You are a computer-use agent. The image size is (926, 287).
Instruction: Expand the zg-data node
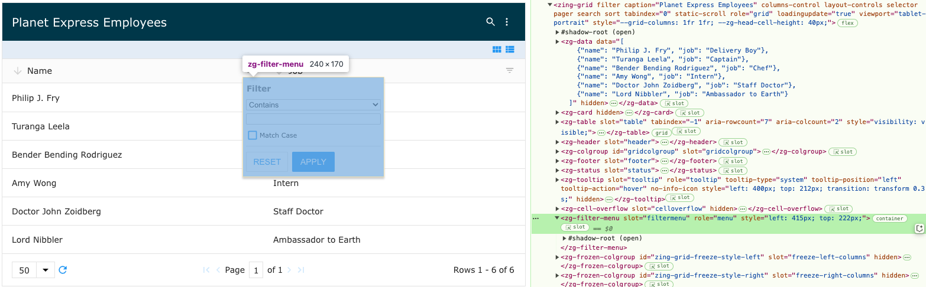point(557,41)
